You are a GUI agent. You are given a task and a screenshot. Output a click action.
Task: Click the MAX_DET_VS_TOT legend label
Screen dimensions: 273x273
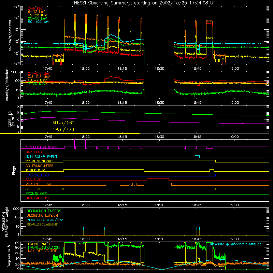[42, 251]
